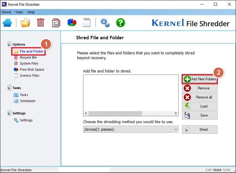Screen dimensions: 236x173
Task: Open the View menu
Action: (19, 12)
